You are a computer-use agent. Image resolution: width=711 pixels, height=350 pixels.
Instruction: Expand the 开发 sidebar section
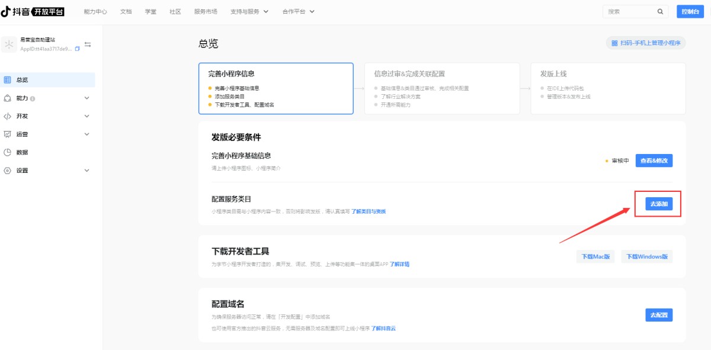(x=87, y=116)
